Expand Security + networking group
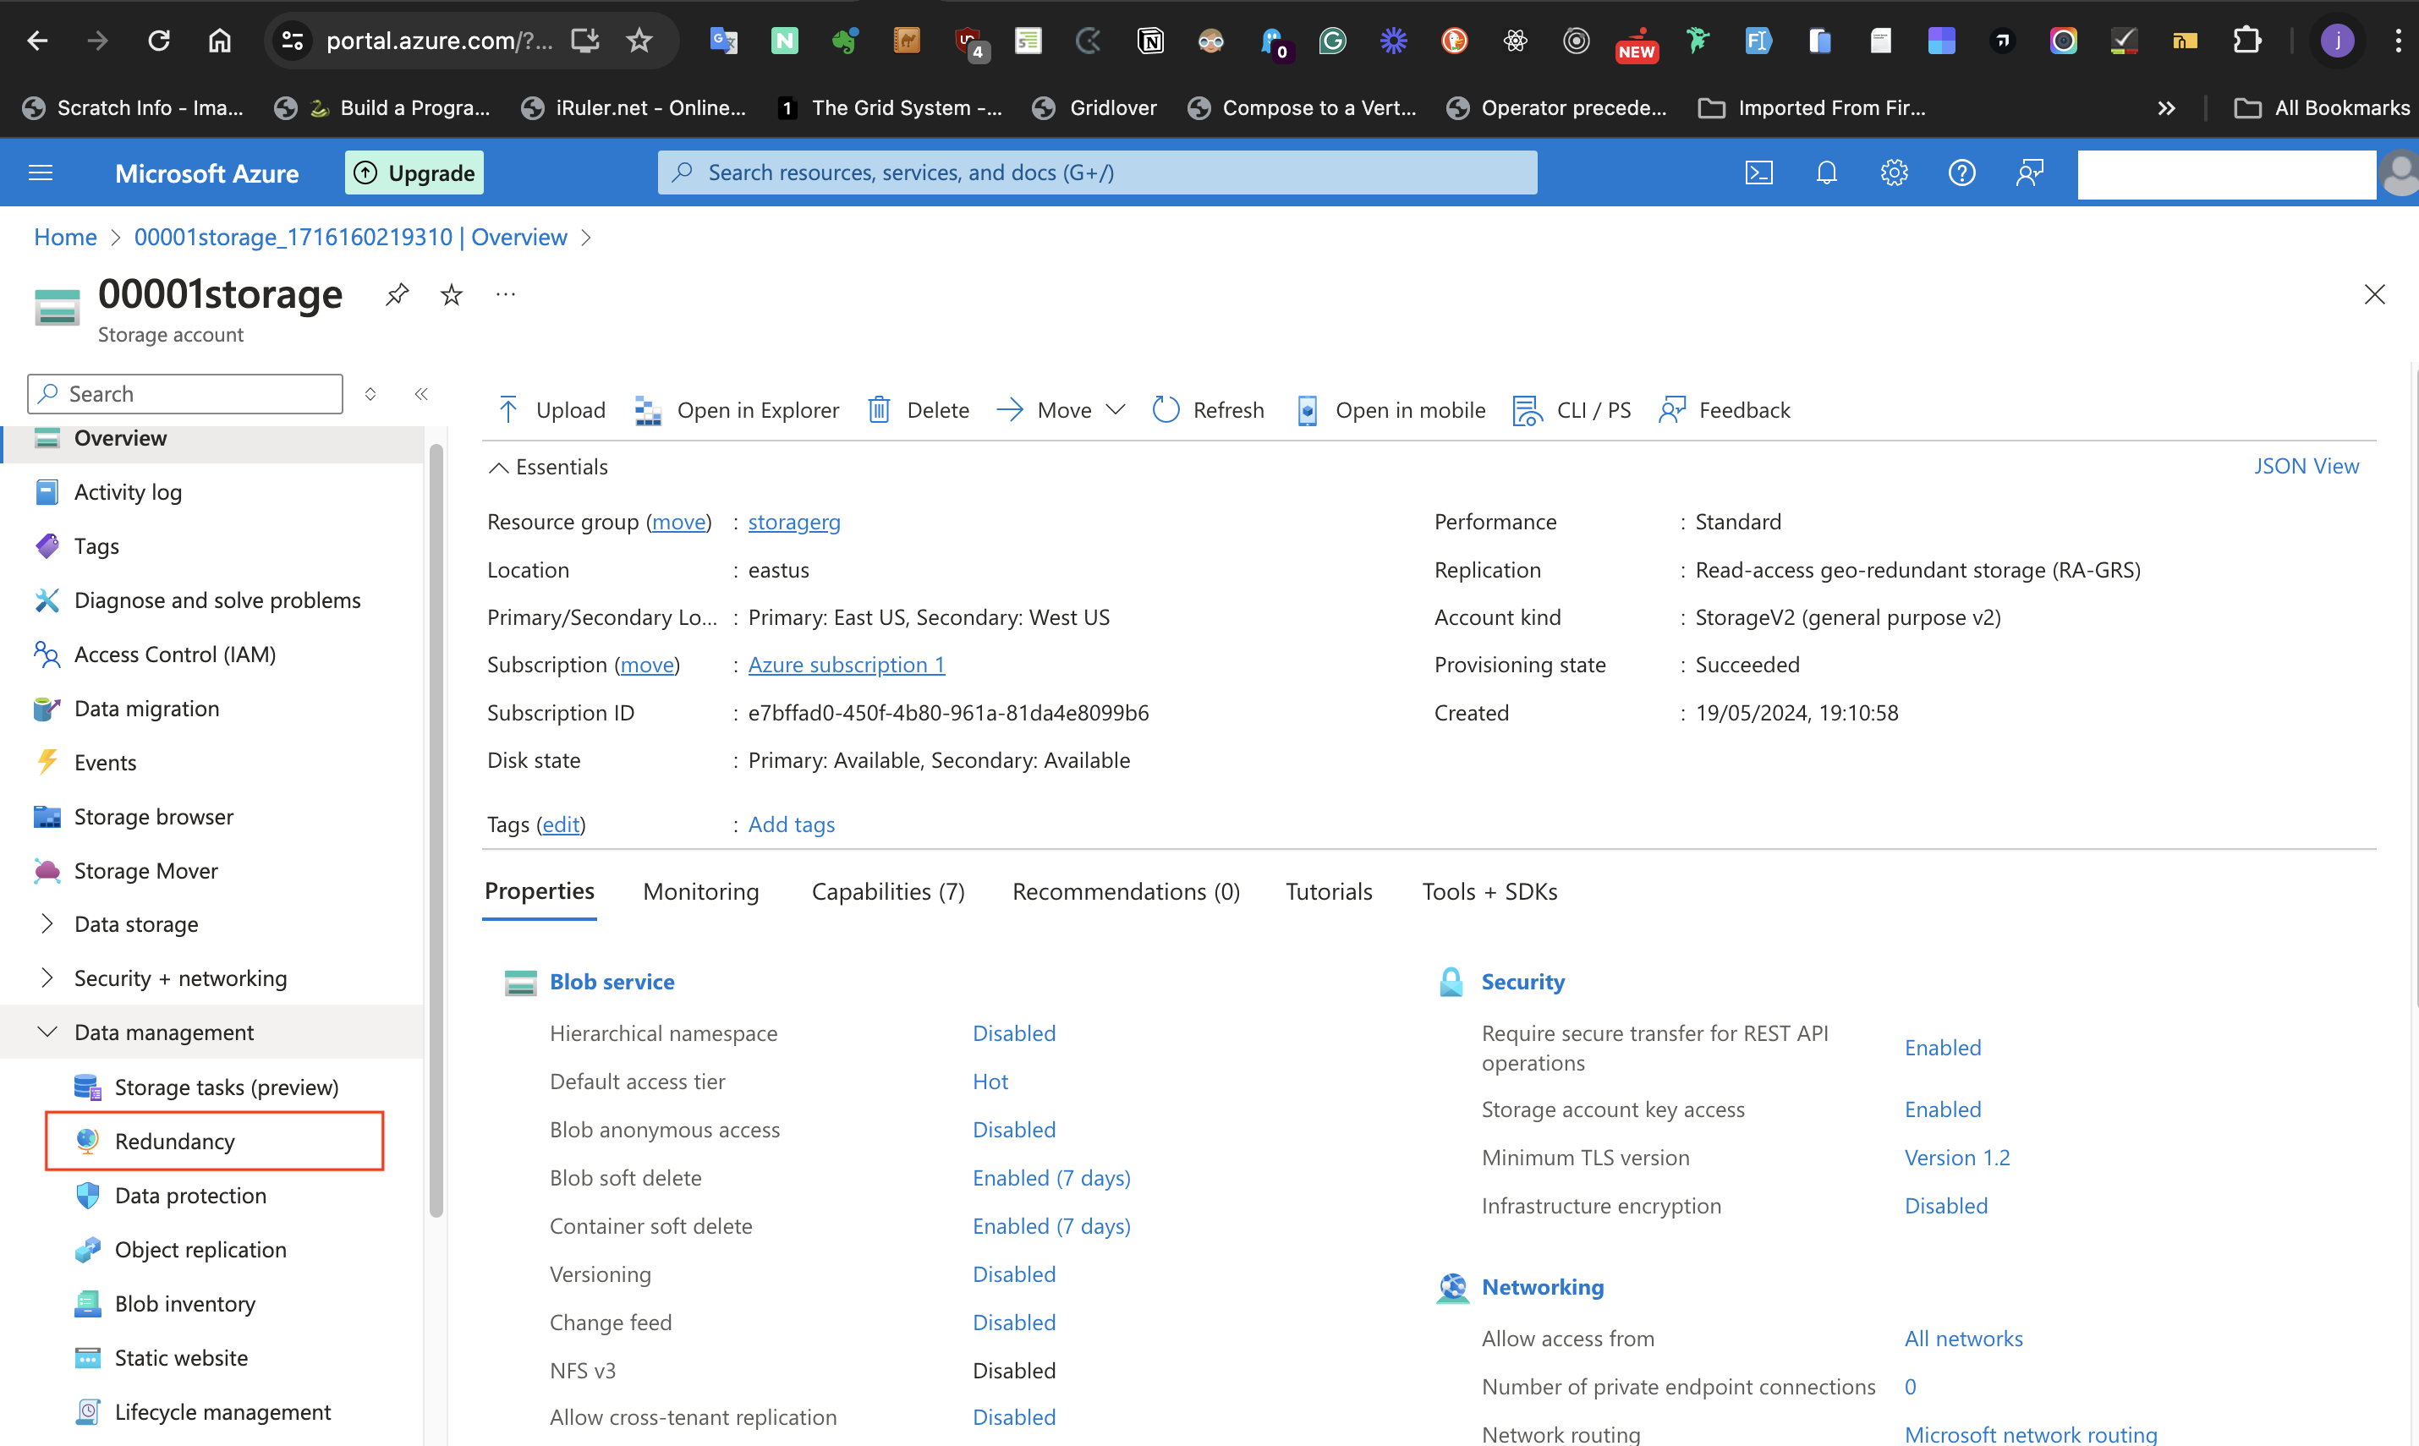 tap(47, 978)
